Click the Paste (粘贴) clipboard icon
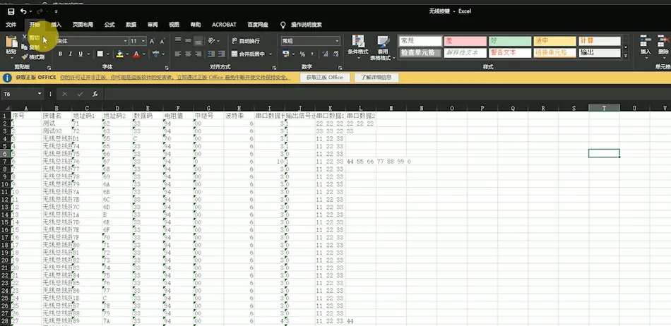 pyautogui.click(x=11, y=42)
